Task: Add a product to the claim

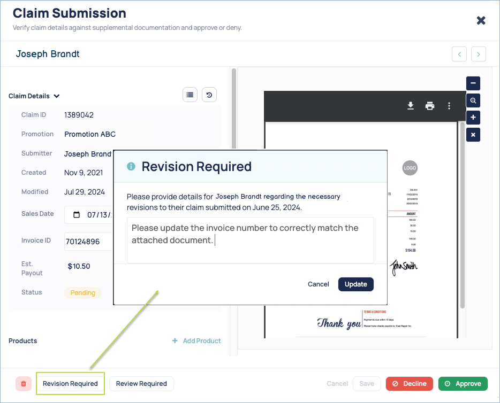Action: [x=196, y=340]
